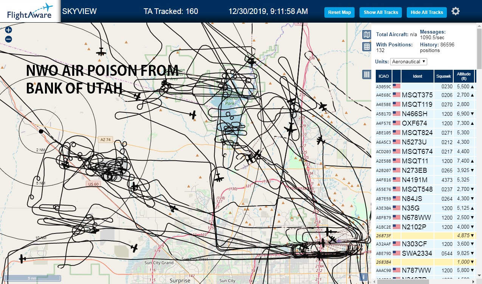Viewport: 482px width, 284px height.
Task: Click the US flag in A3059C row
Action: point(397,86)
